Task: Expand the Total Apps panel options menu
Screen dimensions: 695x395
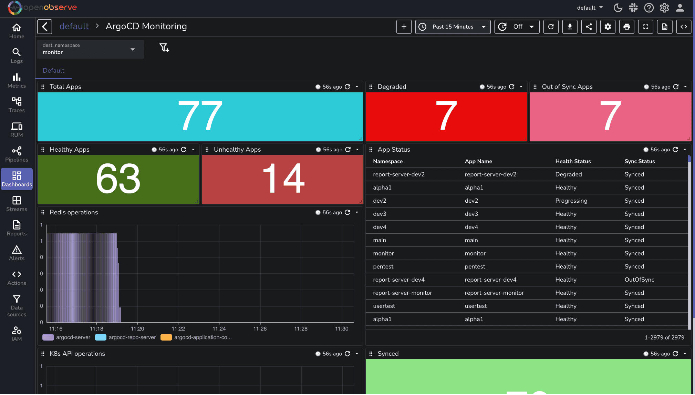Action: tap(357, 87)
